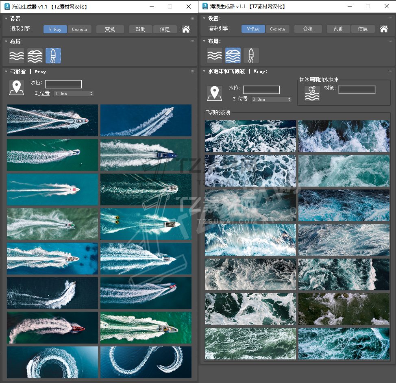Click the Z_位置 spinner arrows in the 弓形波 window
The height and width of the screenshot is (383, 396).
pyautogui.click(x=91, y=94)
